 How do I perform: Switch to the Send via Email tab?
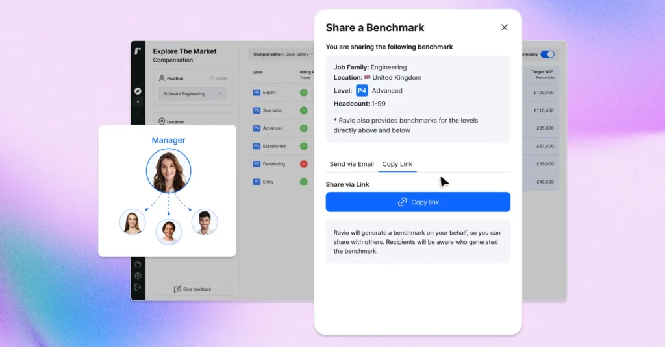tap(351, 164)
